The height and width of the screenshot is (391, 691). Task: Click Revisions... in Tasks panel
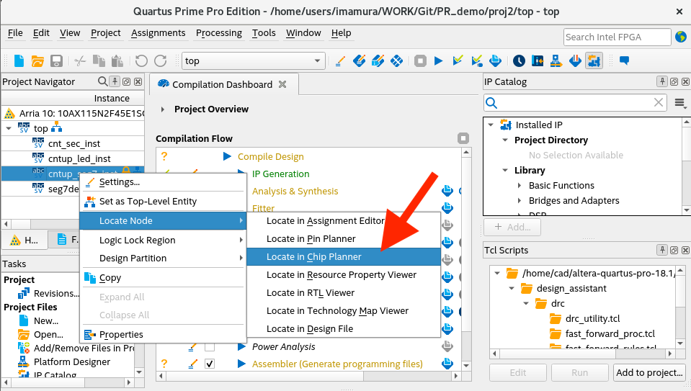56,293
